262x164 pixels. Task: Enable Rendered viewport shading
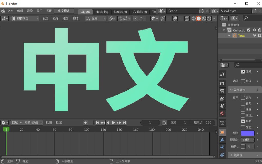coord(209,18)
